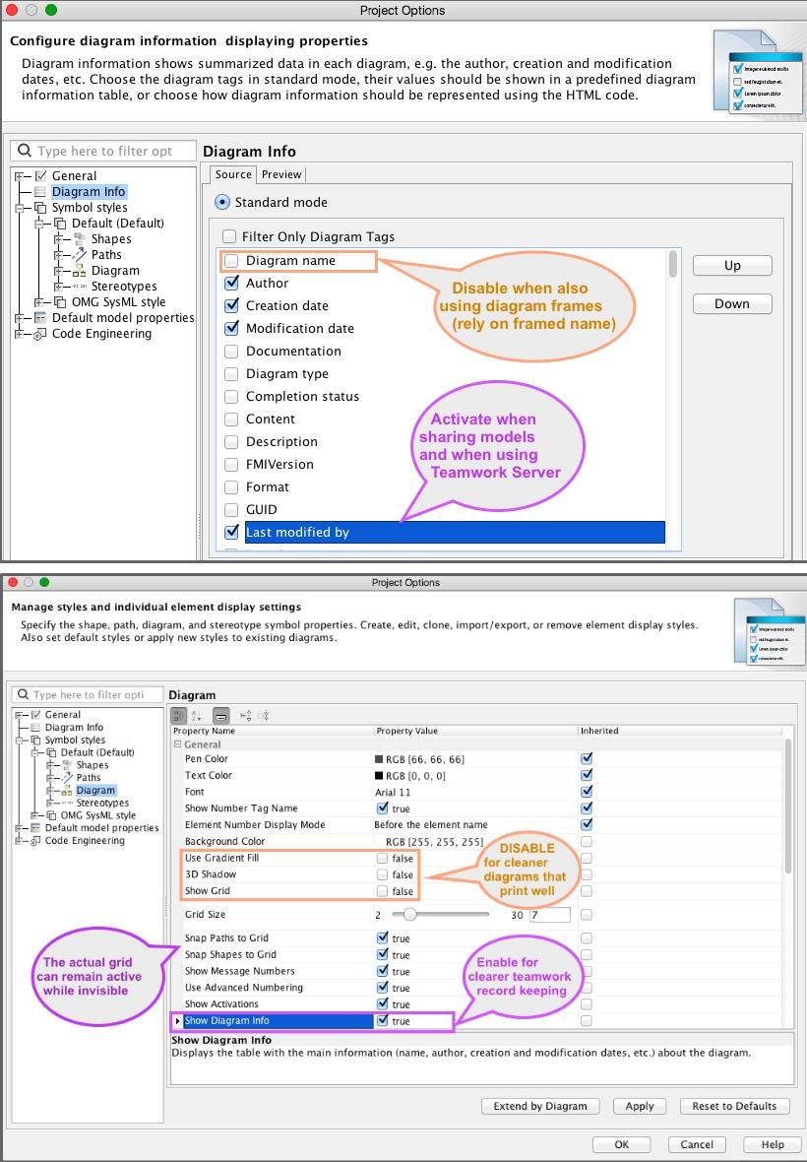Enable the Diagram name checkbox

coord(231,261)
